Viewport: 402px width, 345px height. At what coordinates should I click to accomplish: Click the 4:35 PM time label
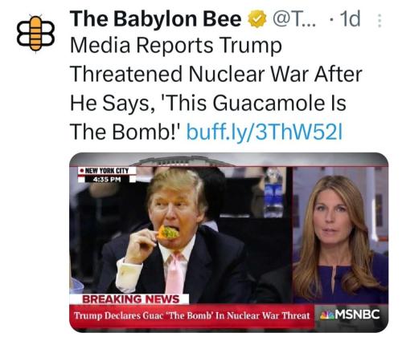click(107, 179)
